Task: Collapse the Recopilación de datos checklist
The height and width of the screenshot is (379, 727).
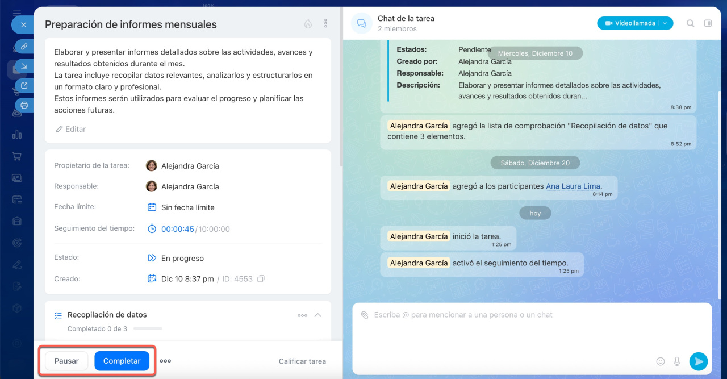Action: (x=318, y=315)
